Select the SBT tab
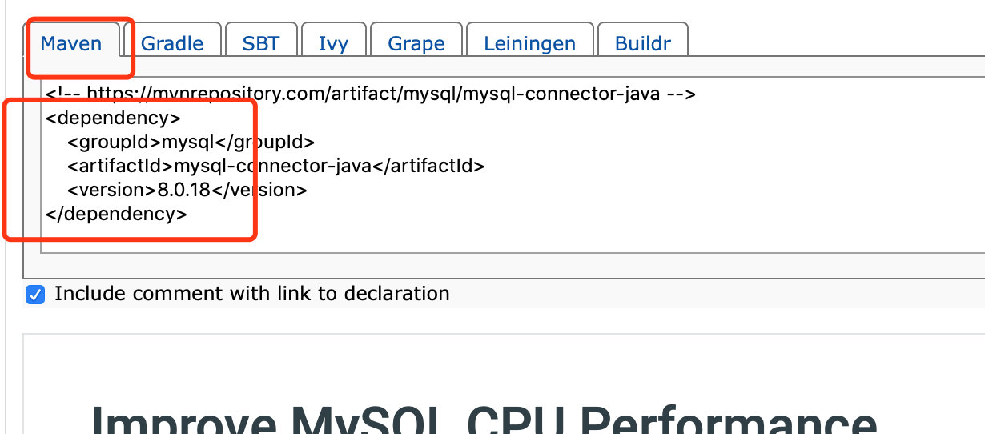The width and height of the screenshot is (985, 434). click(261, 42)
